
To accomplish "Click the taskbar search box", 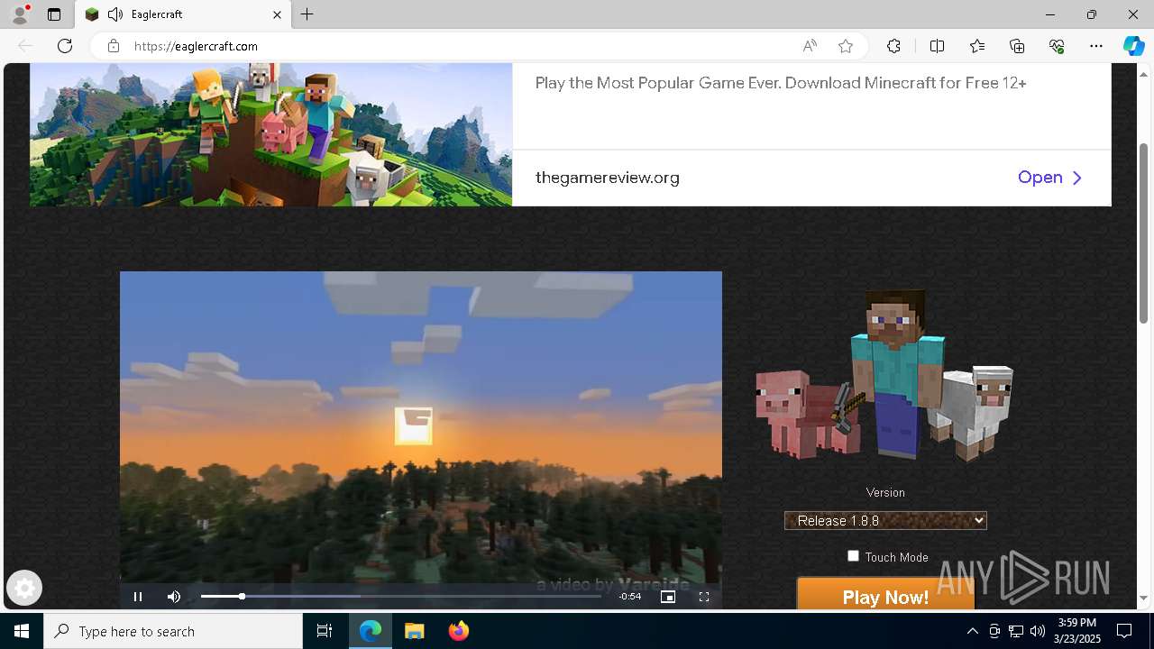I will click(173, 631).
